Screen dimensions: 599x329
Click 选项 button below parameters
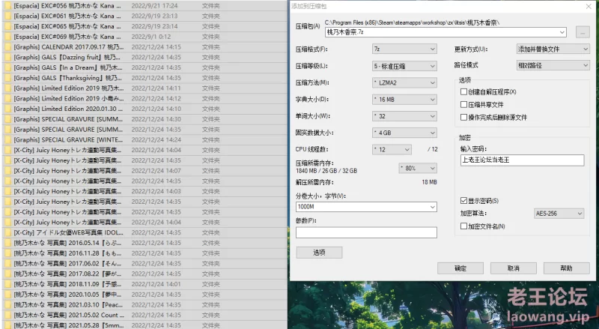[320, 253]
